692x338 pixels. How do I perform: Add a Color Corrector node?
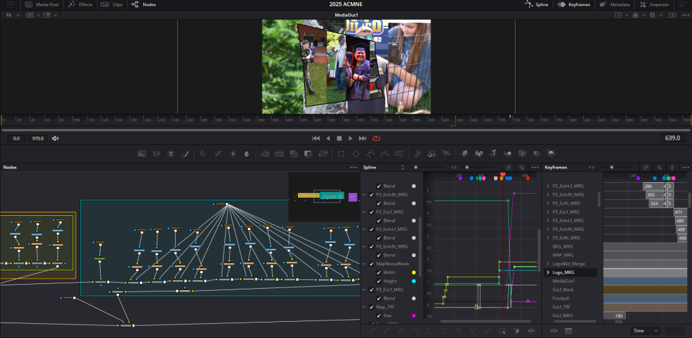203,154
